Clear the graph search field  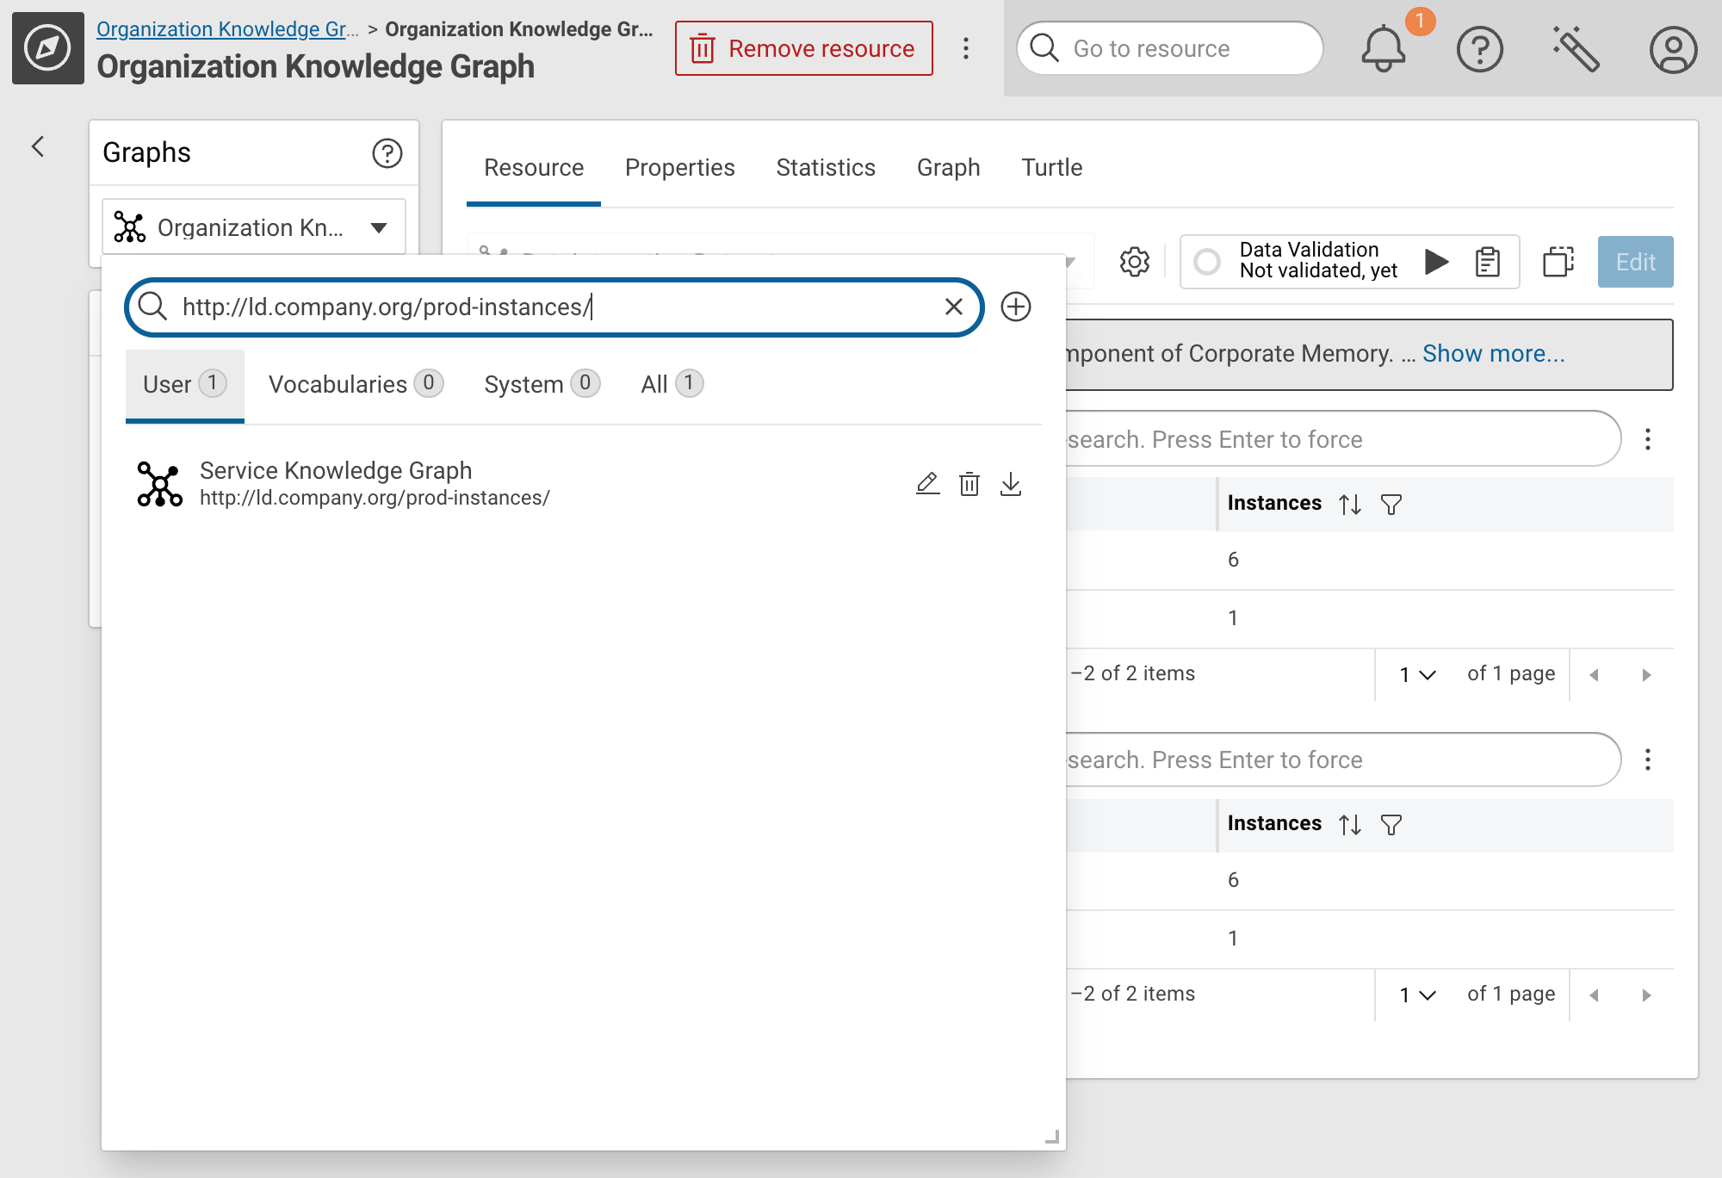[954, 307]
